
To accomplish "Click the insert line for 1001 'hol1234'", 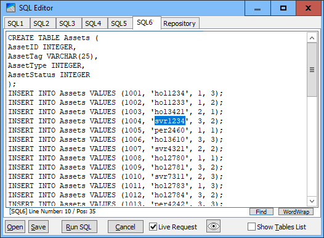I will click(x=116, y=93).
